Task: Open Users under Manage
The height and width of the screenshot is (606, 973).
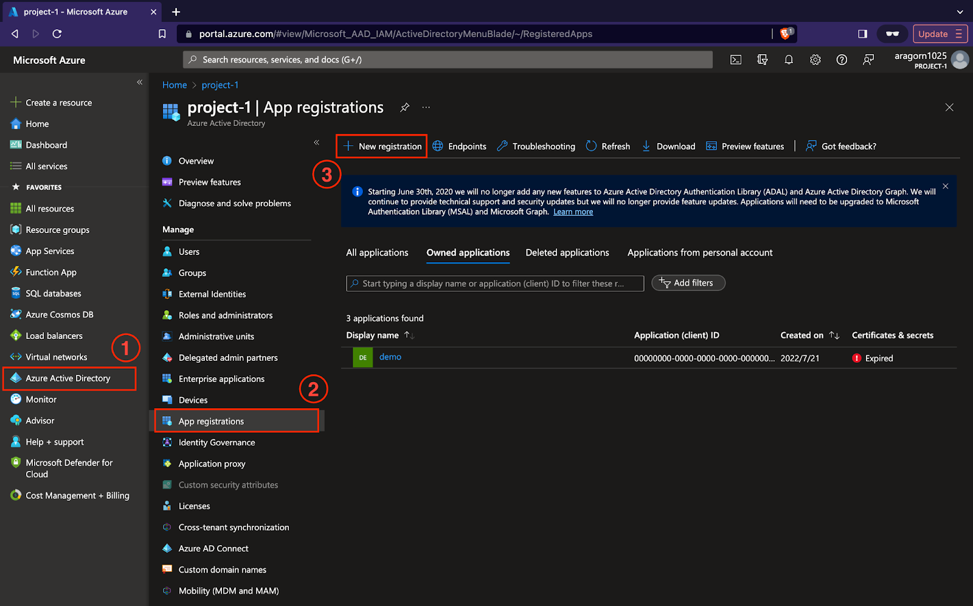Action: 181,252
